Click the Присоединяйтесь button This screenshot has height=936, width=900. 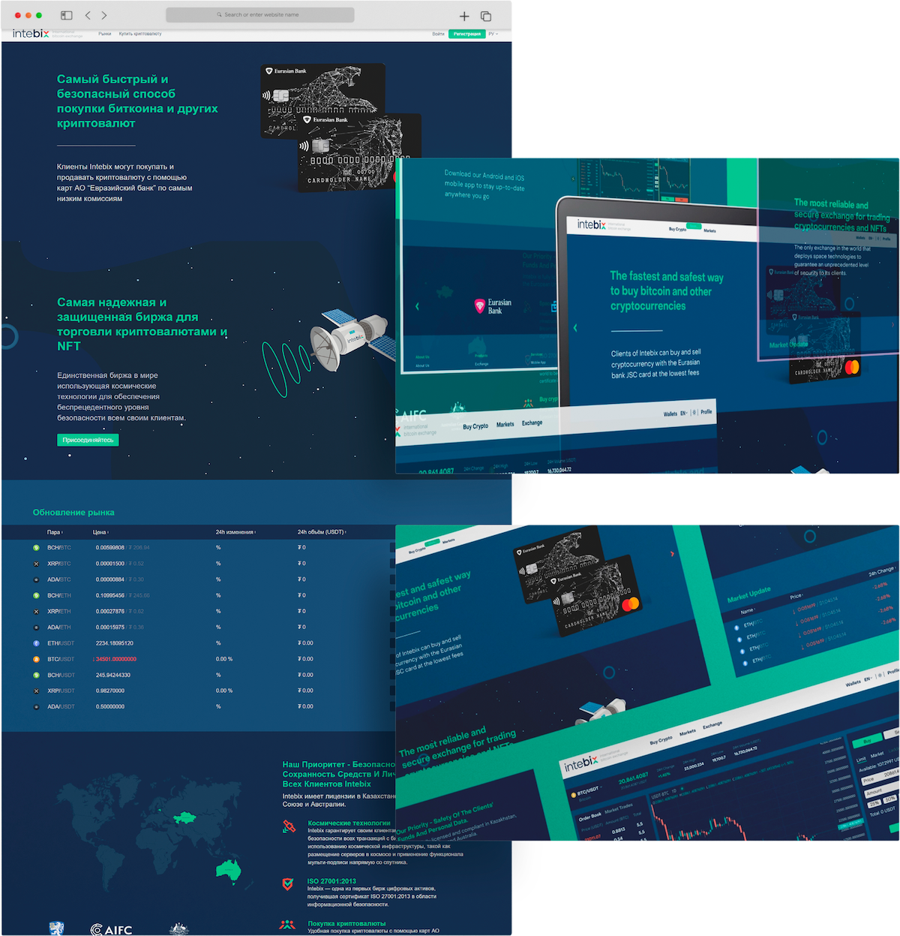click(88, 440)
